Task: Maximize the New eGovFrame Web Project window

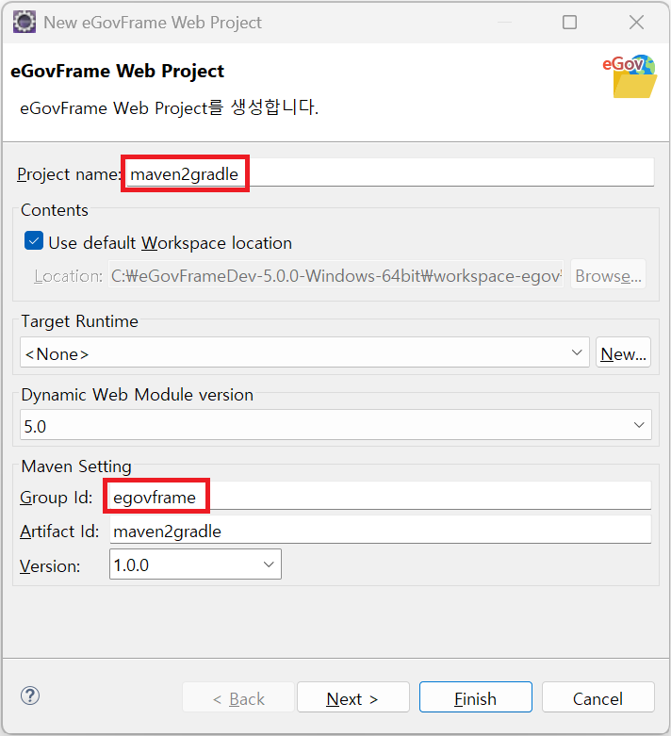Action: pos(569,22)
